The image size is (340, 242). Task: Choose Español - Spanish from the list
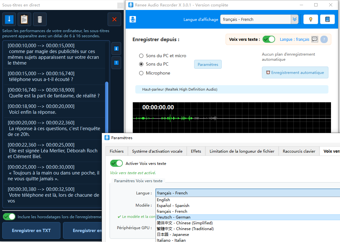(248, 206)
